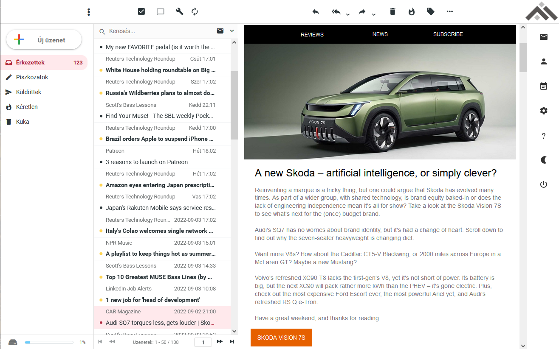Open the Kuka trash folder

[44, 122]
